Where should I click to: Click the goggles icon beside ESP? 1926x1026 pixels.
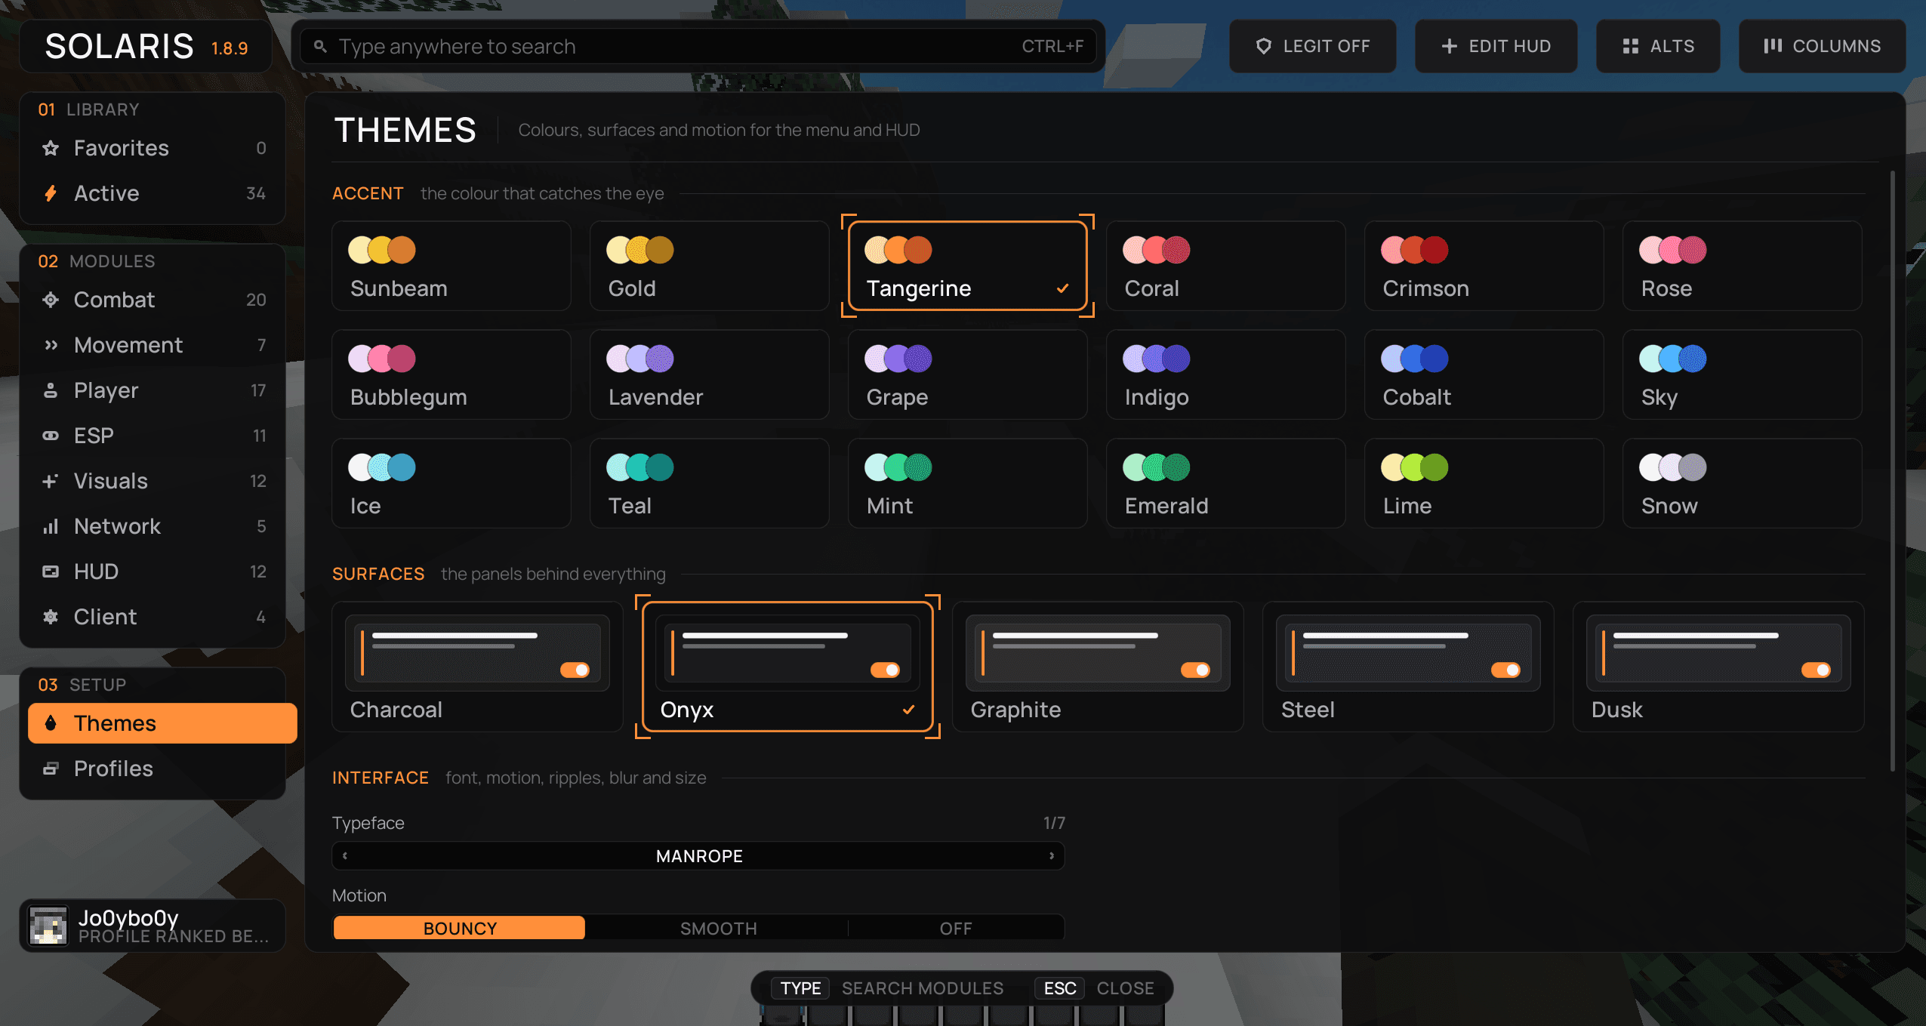pyautogui.click(x=51, y=436)
